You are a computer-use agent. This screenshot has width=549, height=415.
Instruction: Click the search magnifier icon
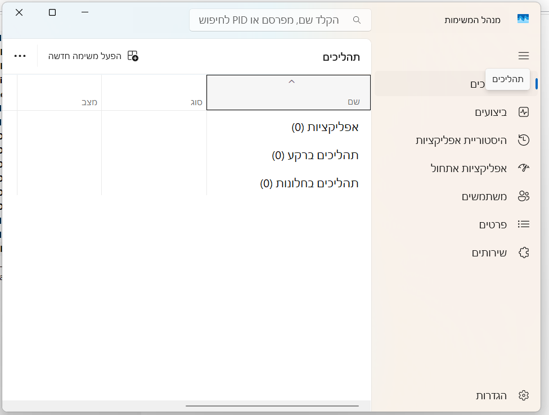pos(357,20)
